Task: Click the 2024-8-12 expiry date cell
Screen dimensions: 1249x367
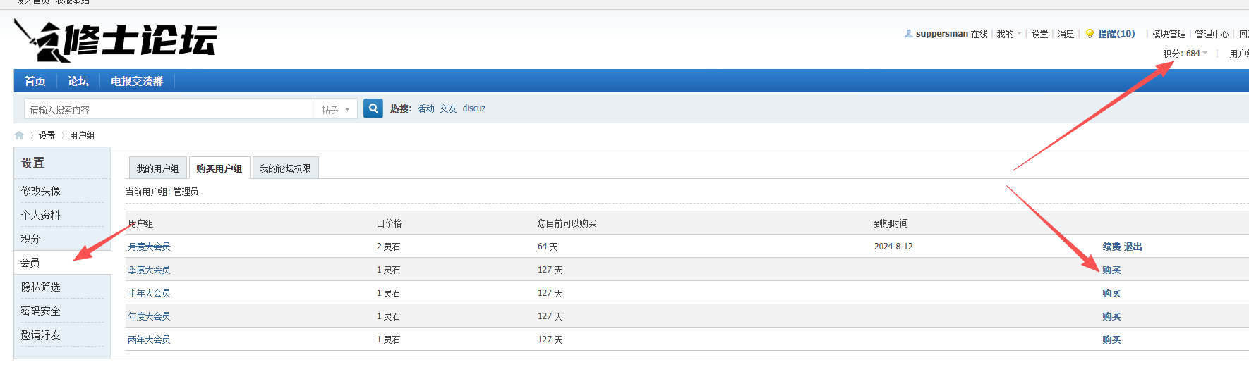Action: (x=893, y=247)
